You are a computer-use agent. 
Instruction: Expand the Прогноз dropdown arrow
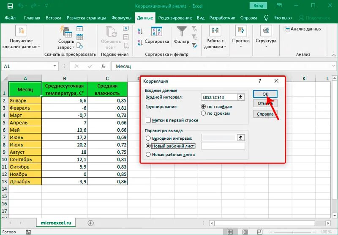tap(241, 47)
